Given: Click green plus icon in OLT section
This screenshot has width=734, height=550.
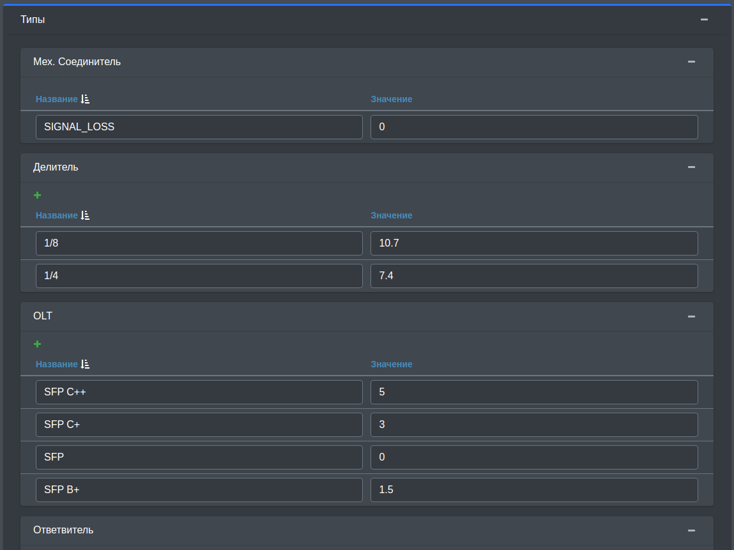Looking at the screenshot, I should [x=37, y=344].
